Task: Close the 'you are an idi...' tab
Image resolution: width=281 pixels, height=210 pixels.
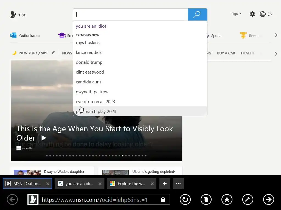Action: coord(100,183)
